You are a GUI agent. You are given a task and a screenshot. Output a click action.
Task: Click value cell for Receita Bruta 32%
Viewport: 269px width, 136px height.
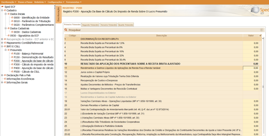251,56
